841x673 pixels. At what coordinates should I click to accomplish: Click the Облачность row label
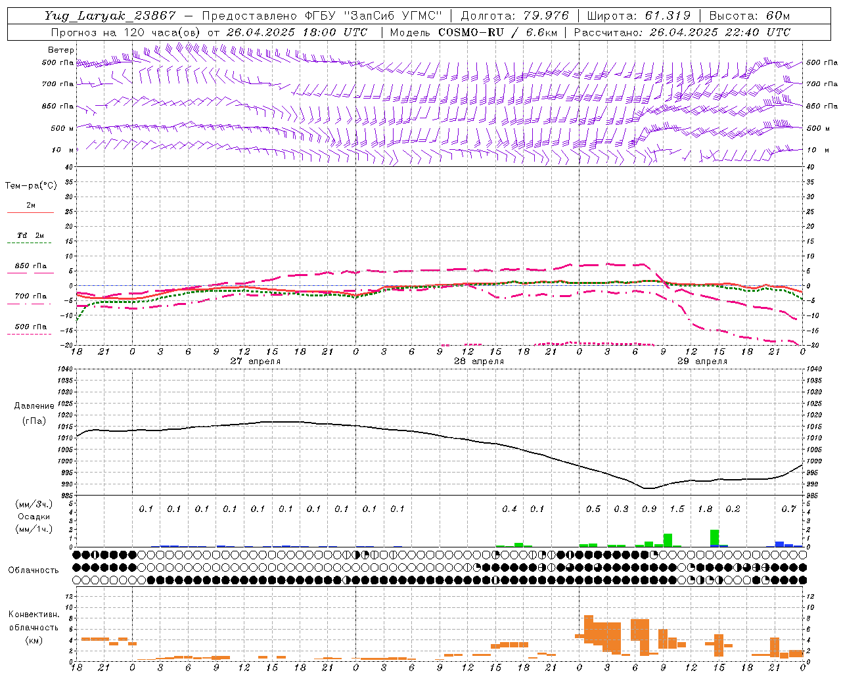(x=34, y=570)
